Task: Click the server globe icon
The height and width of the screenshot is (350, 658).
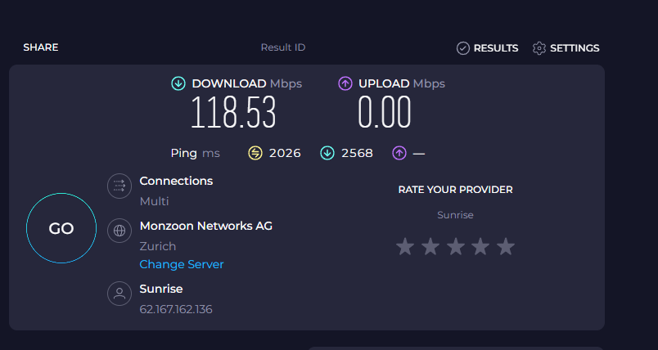Action: click(x=119, y=231)
